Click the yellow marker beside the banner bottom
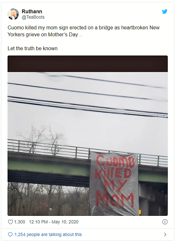 [140, 212]
